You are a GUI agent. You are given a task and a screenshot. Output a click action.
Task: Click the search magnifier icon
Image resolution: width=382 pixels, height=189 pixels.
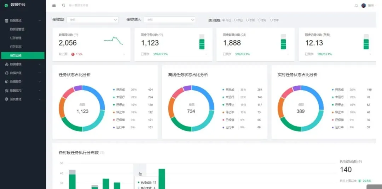pyautogui.click(x=63, y=5)
